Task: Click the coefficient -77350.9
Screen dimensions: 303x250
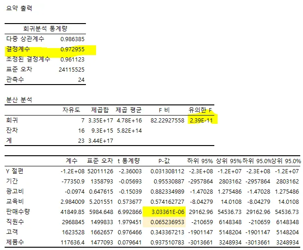Action: [x=73, y=181]
